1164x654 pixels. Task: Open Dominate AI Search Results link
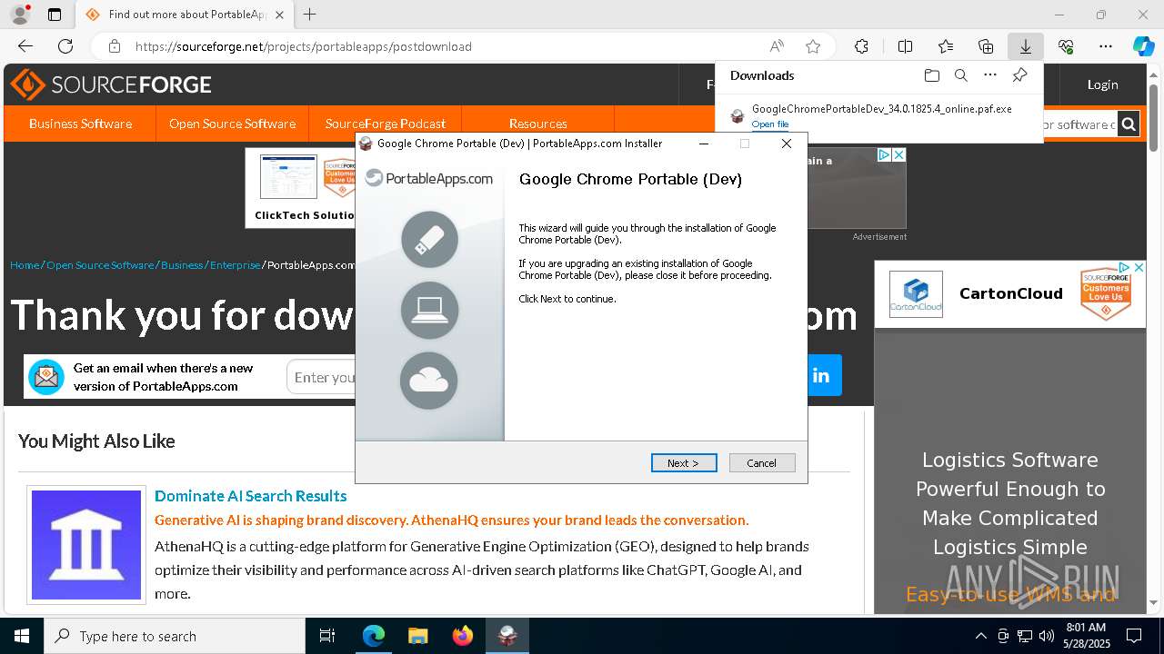coord(250,496)
